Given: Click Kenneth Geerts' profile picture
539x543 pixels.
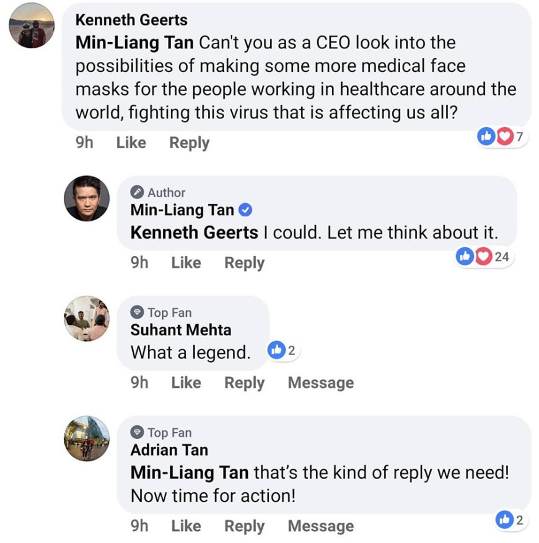Looking at the screenshot, I should (x=32, y=25).
